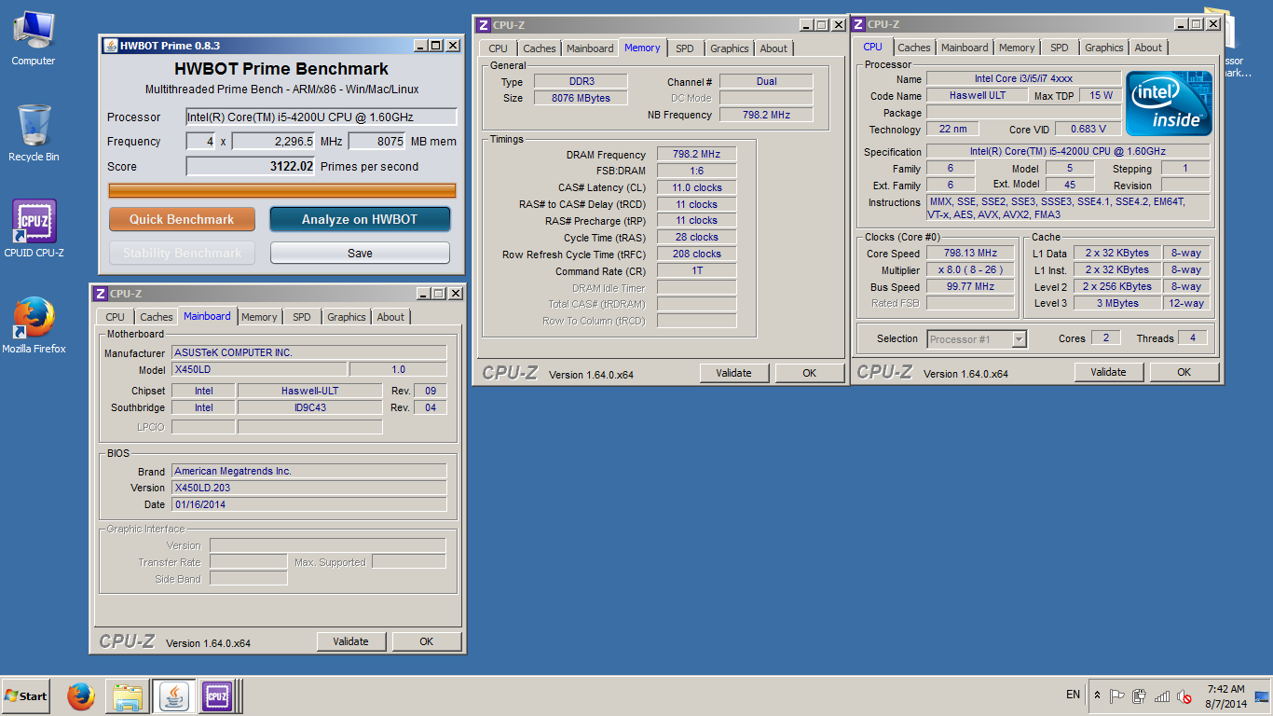
Task: Click Validate in the Memory window
Action: click(x=733, y=373)
